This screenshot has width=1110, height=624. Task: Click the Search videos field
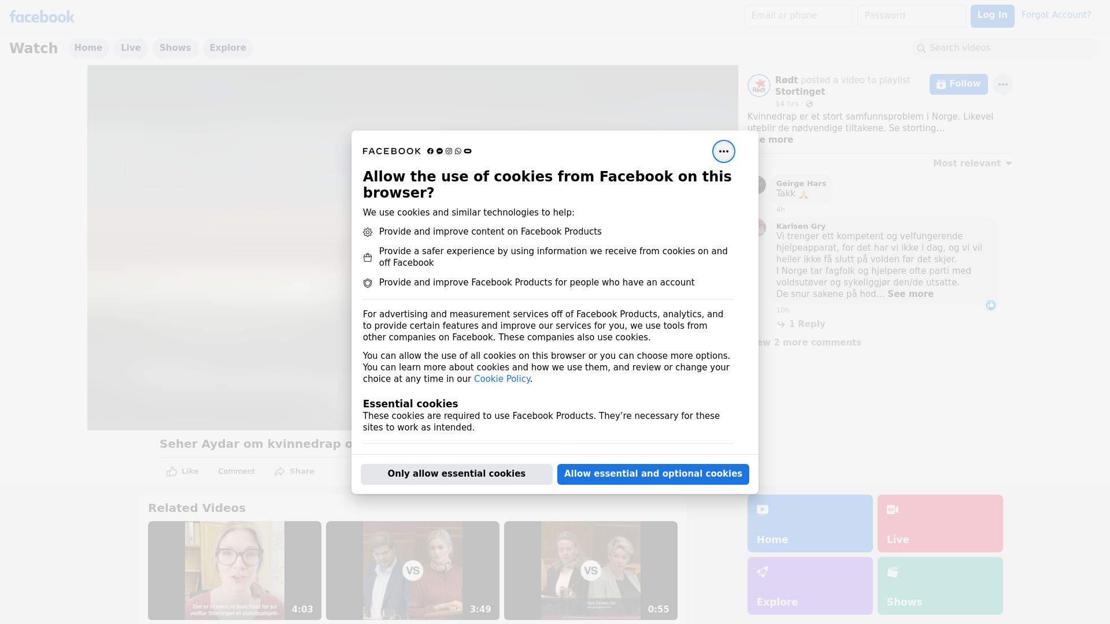coord(1006,48)
